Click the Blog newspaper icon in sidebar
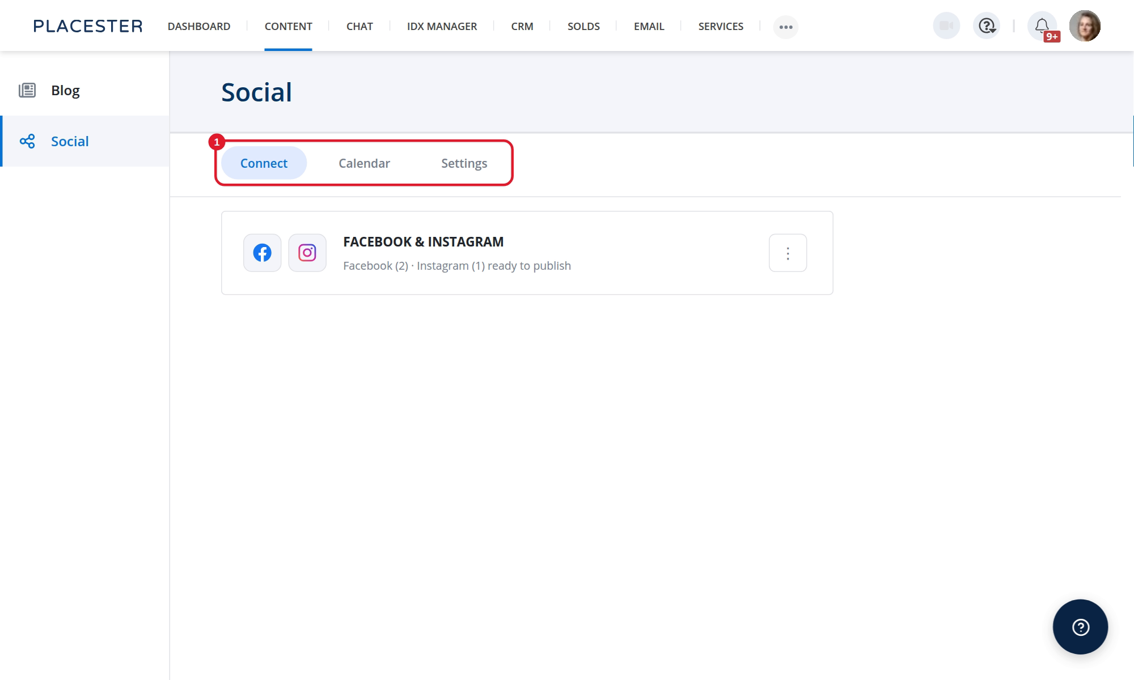This screenshot has width=1134, height=680. pos(27,90)
